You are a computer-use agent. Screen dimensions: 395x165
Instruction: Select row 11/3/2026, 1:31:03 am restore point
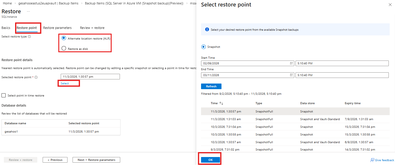click(295, 119)
